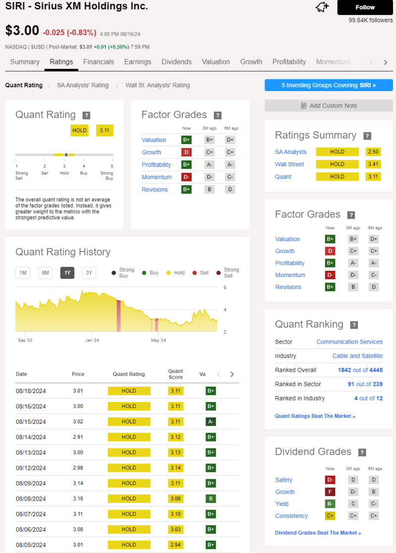Toggle Strong Sell legend series
This screenshot has width=396, height=553.
pyautogui.click(x=228, y=273)
